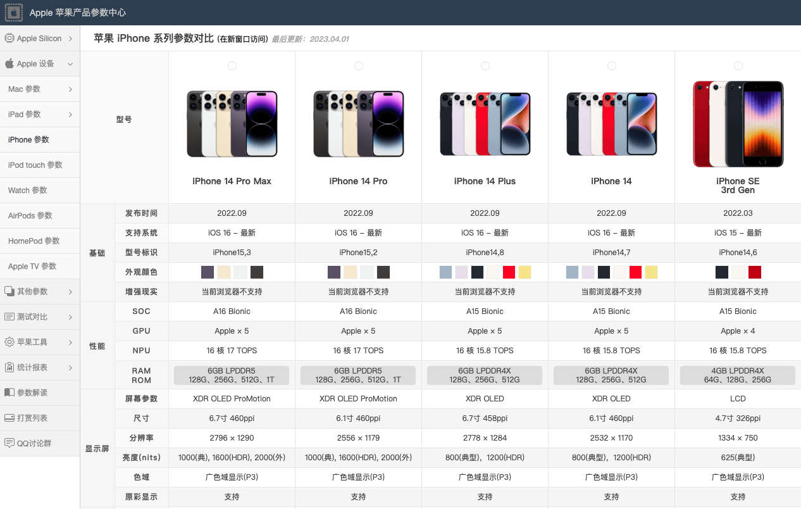Screen dimensions: 801x509
Task: Click the 625(典型) brightness cell
Action: [x=738, y=458]
